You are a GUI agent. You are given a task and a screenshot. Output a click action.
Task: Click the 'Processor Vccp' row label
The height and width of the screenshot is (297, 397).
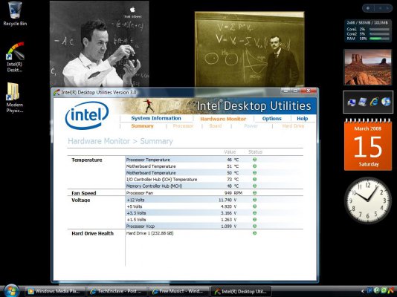coord(141,226)
